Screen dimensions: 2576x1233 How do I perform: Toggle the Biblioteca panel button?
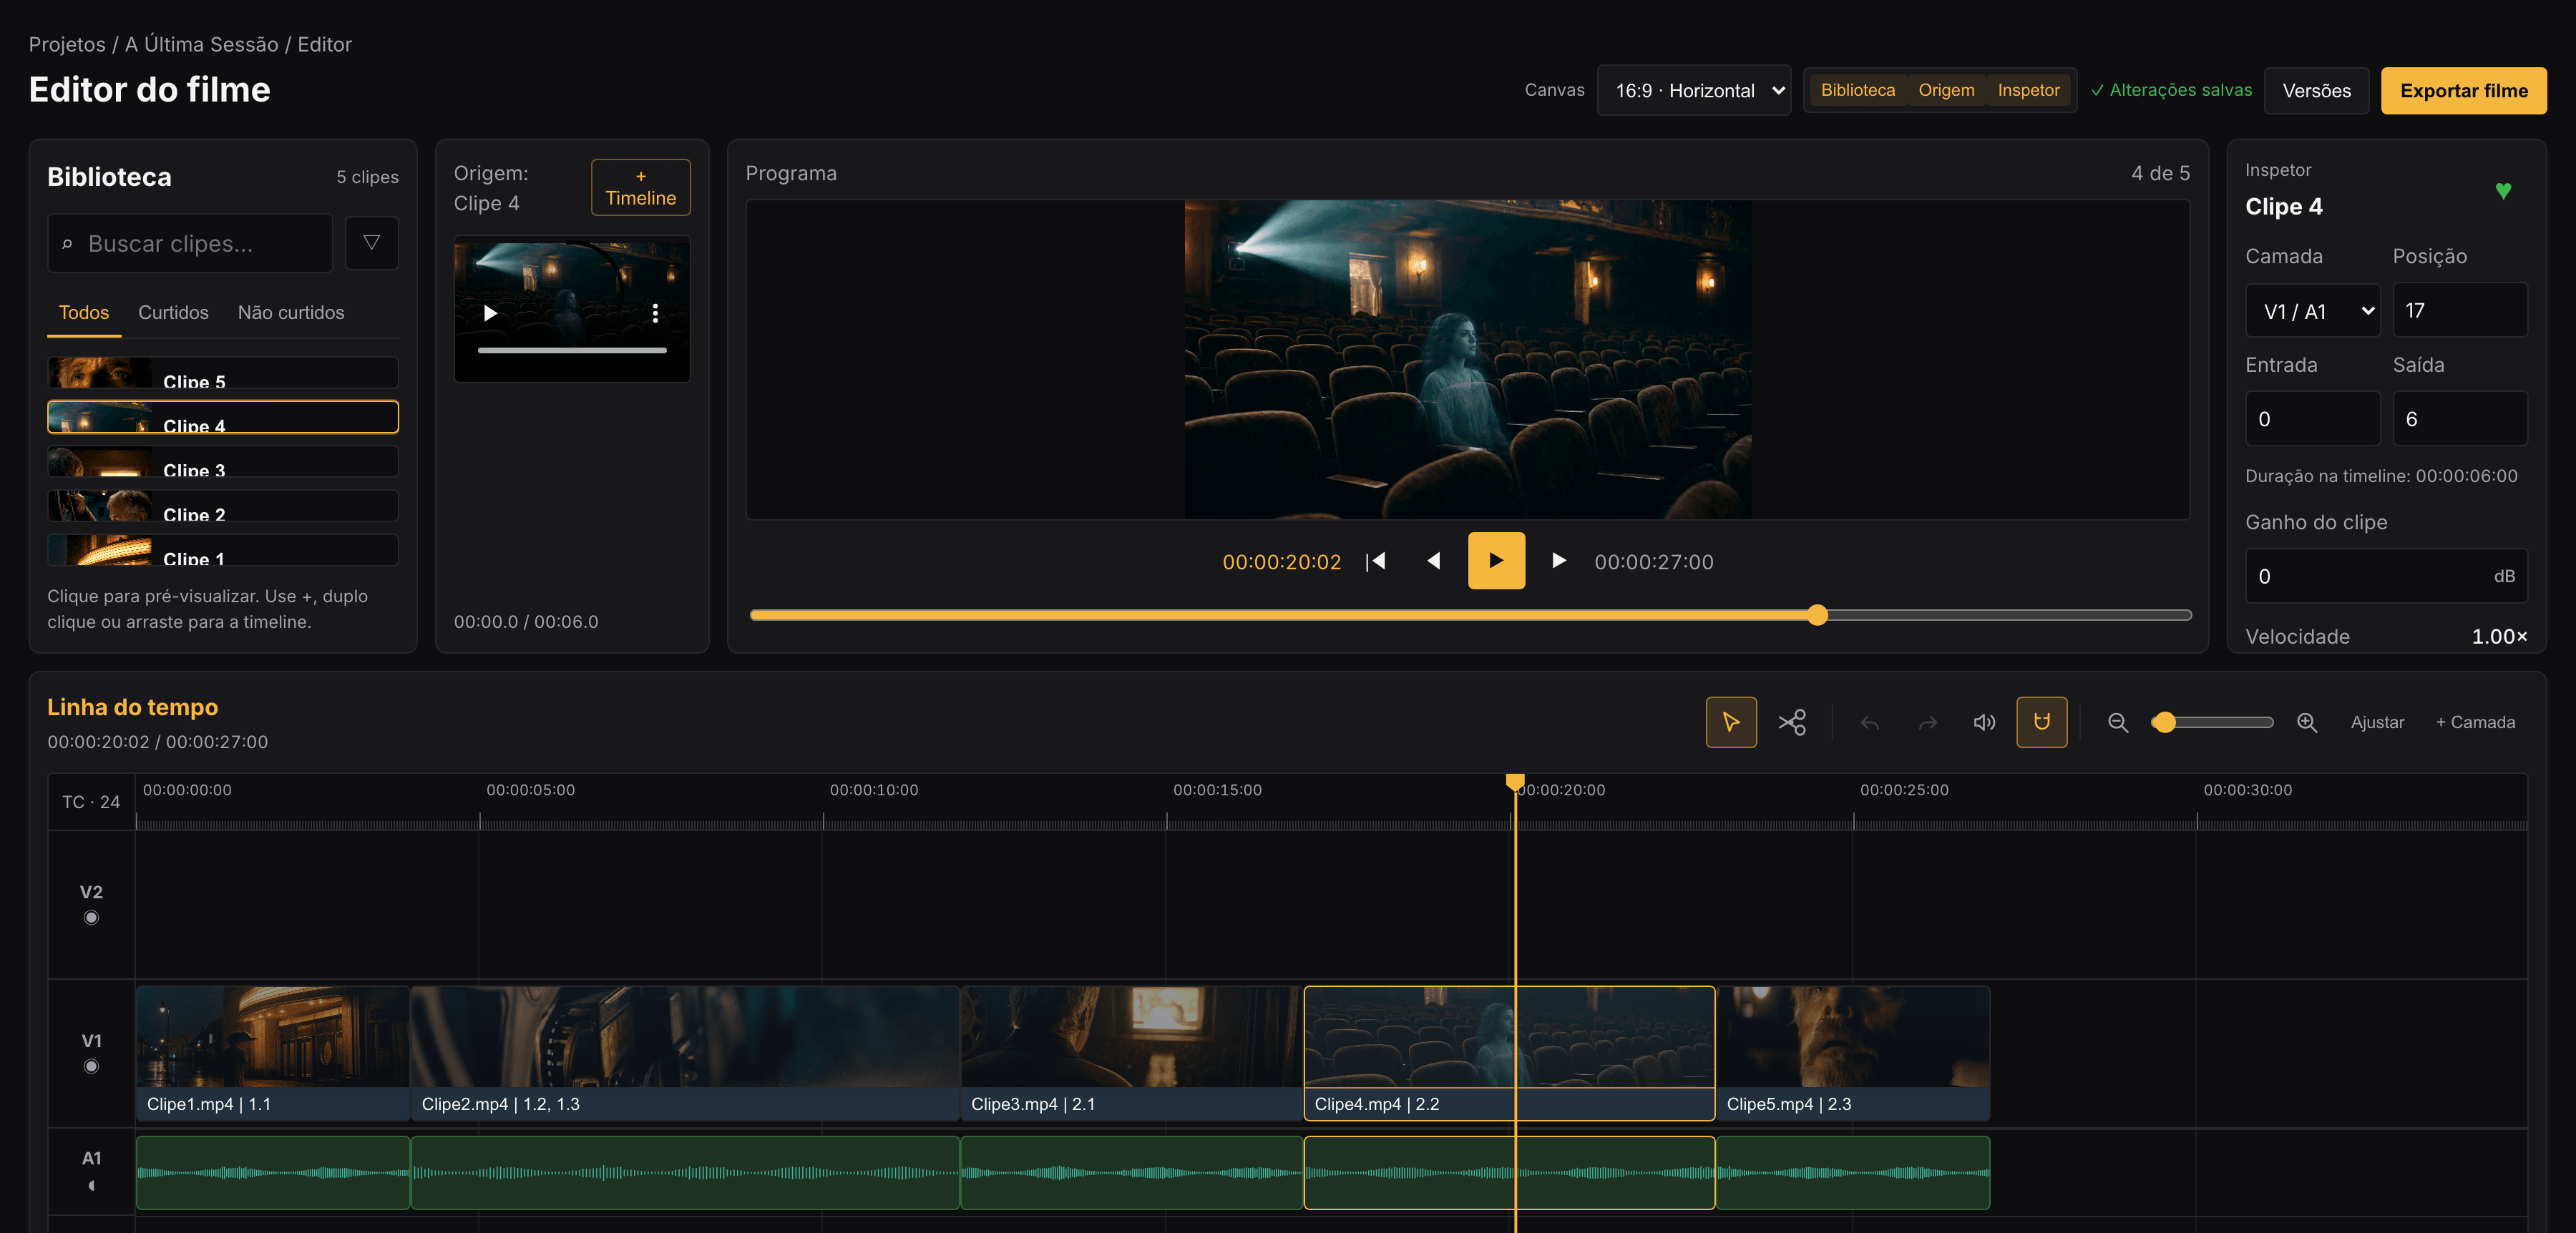point(1857,90)
